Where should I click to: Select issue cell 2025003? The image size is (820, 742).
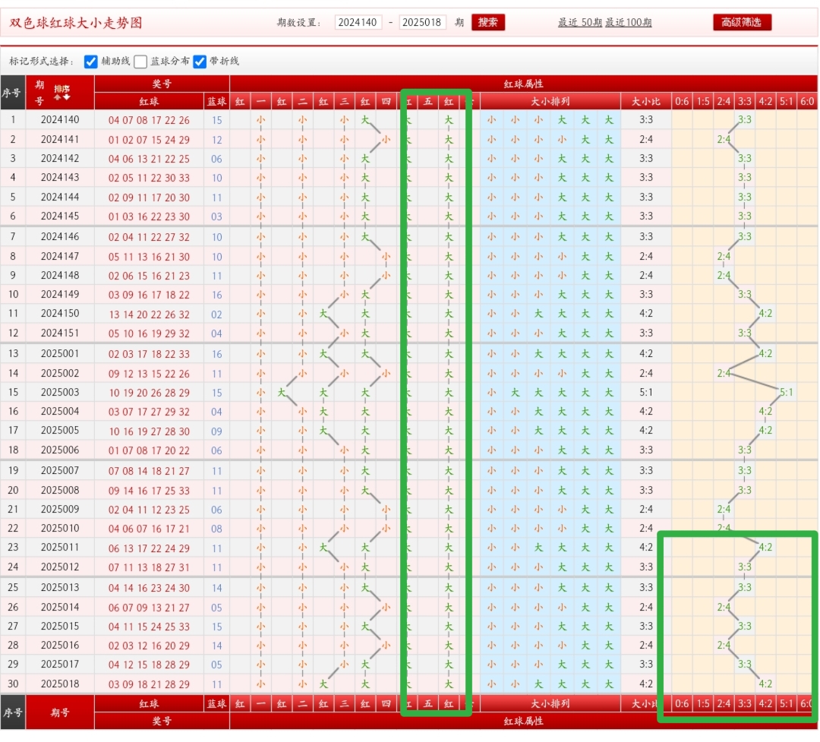(x=60, y=393)
